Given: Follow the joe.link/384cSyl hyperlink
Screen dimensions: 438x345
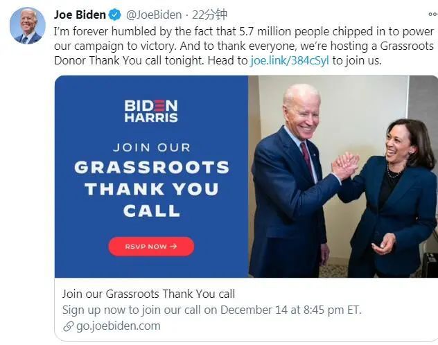Looking at the screenshot, I should [290, 60].
